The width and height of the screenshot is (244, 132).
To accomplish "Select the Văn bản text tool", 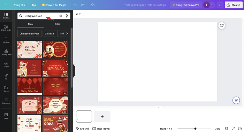I will [x=6, y=40].
